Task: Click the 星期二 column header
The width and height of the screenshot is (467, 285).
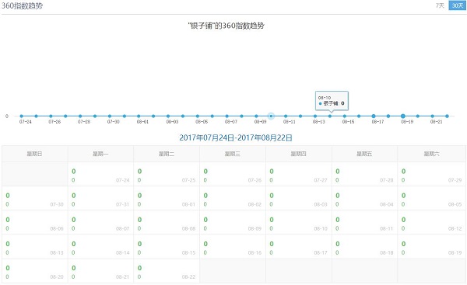Action: [167, 154]
